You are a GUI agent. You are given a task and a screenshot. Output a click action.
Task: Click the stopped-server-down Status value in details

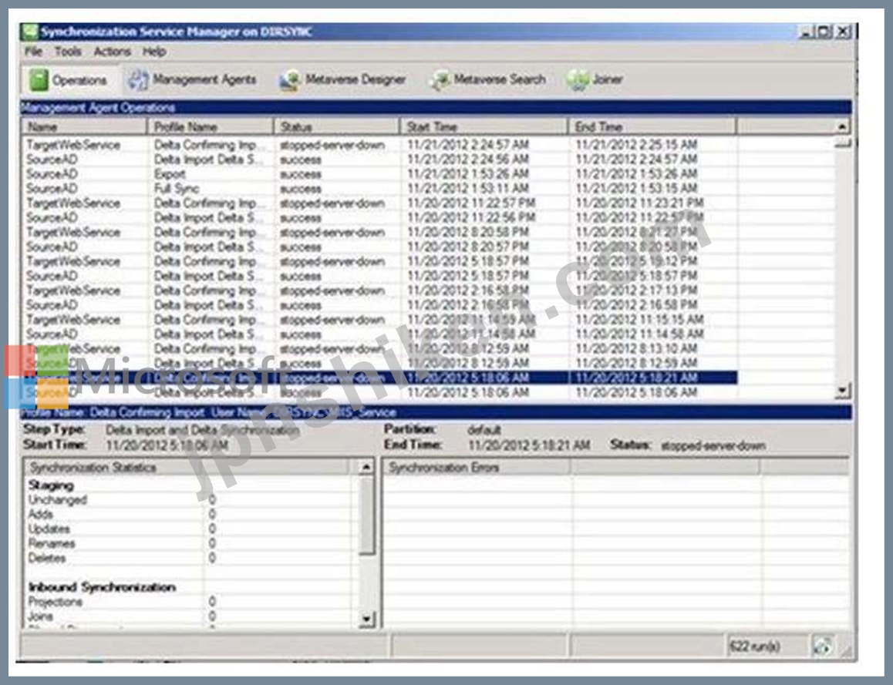pyautogui.click(x=713, y=445)
